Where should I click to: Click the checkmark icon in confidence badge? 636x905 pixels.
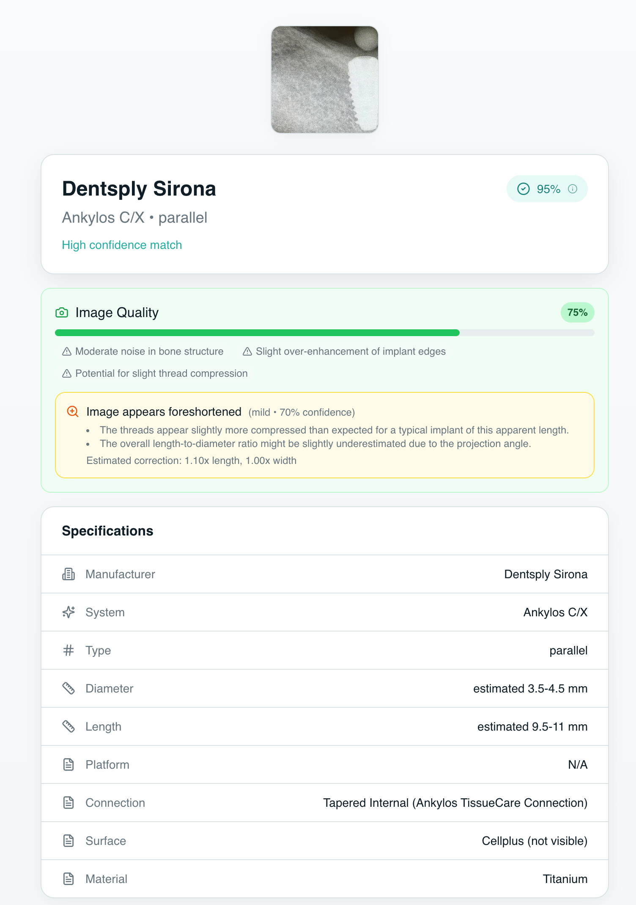[523, 189]
